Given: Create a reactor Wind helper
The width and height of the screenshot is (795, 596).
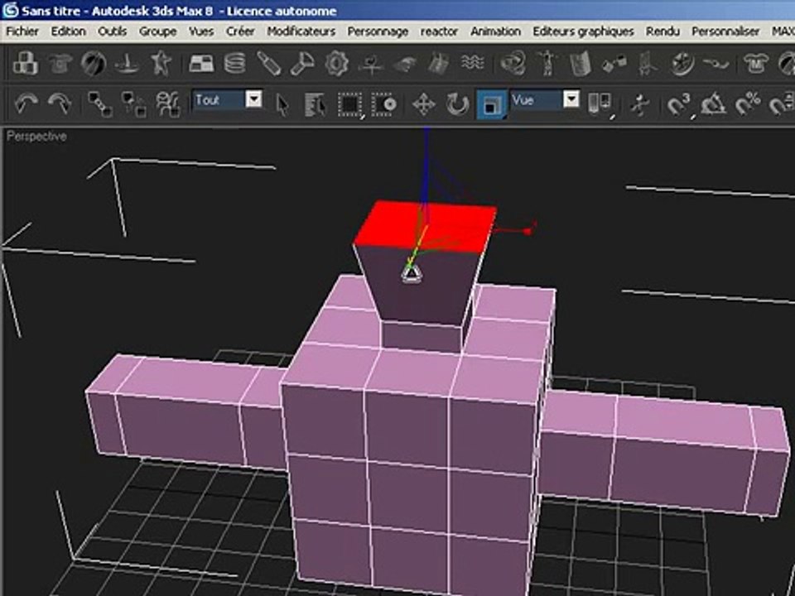Looking at the screenshot, I should point(370,64).
